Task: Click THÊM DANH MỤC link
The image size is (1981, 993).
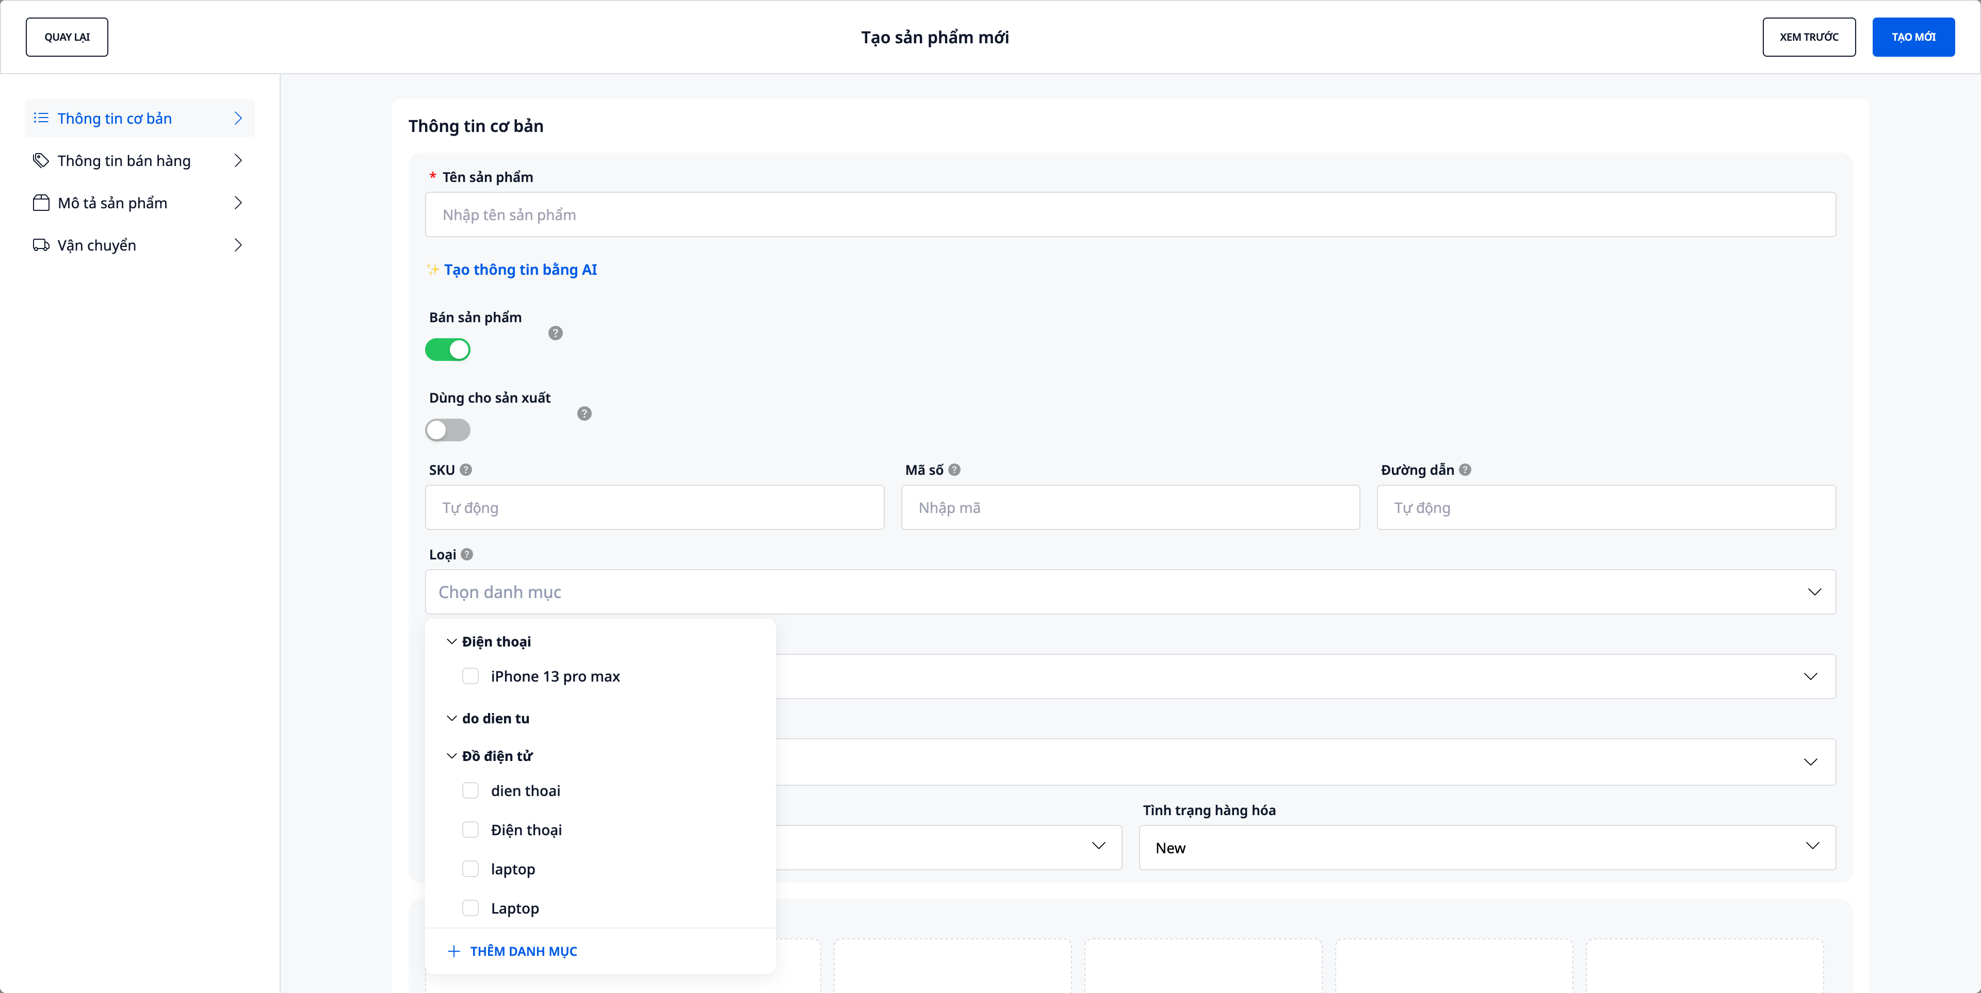Action: (x=524, y=952)
